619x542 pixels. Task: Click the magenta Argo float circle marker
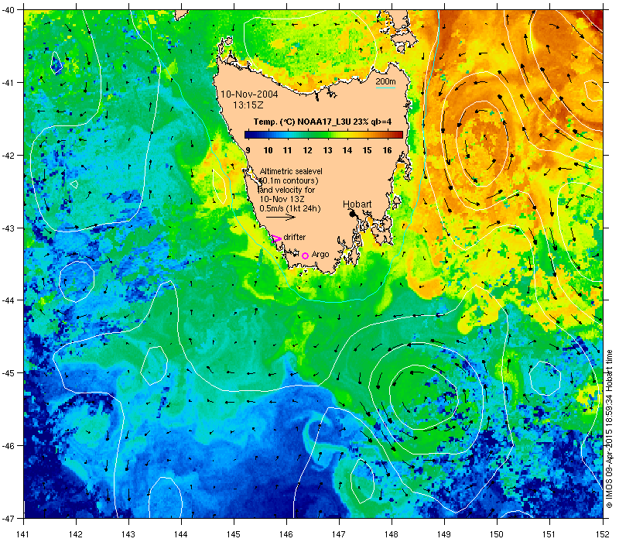[x=305, y=256]
